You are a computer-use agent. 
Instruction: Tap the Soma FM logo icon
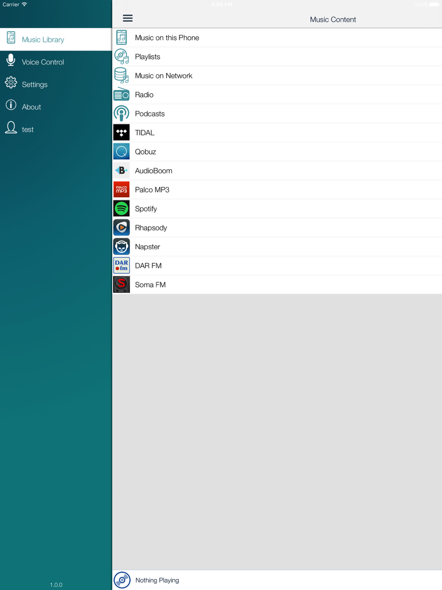[122, 285]
